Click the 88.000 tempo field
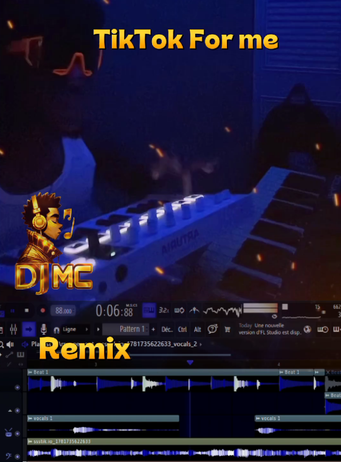This screenshot has width=341, height=462. 63,311
